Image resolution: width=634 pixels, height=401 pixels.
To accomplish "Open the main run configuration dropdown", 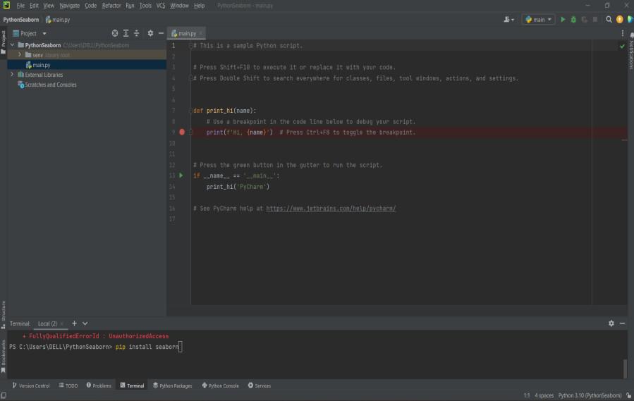I will click(x=538, y=20).
